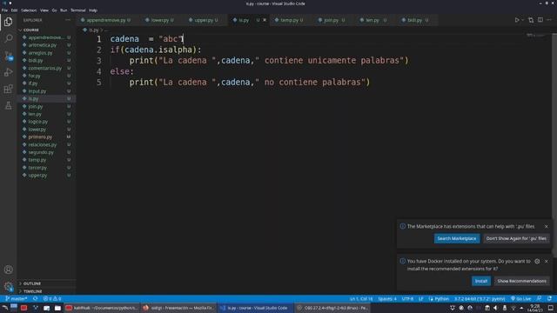557x313 pixels.
Task: Open Explorer panel more actions ellipsis
Action: coord(68,20)
